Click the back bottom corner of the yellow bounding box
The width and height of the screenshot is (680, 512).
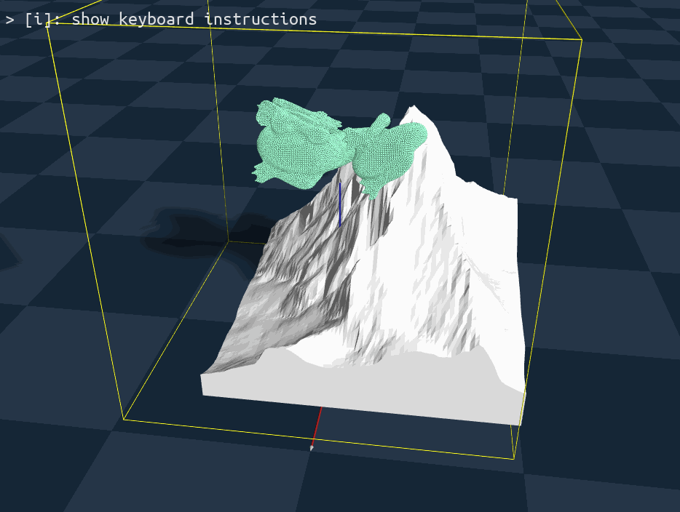[x=229, y=241]
